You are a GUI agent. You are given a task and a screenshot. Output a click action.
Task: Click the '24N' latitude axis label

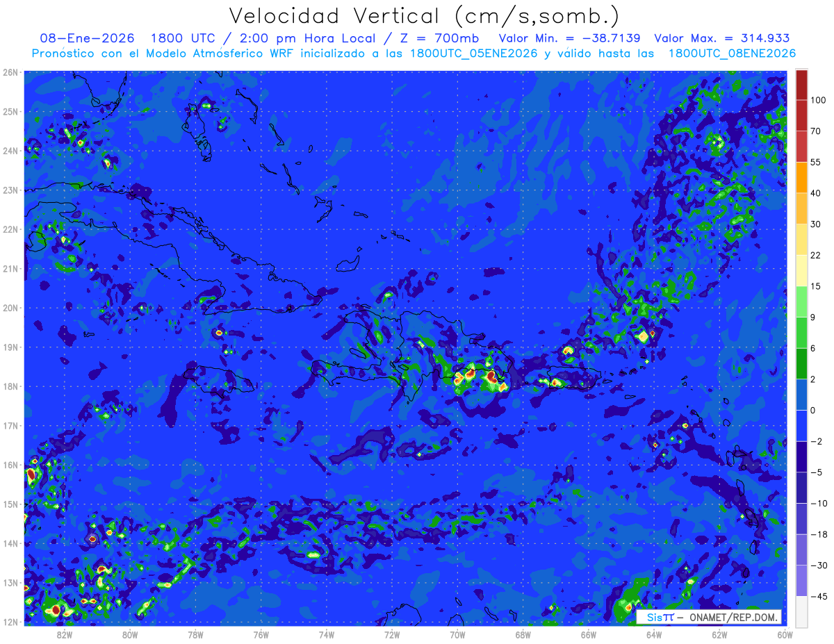click(x=10, y=150)
